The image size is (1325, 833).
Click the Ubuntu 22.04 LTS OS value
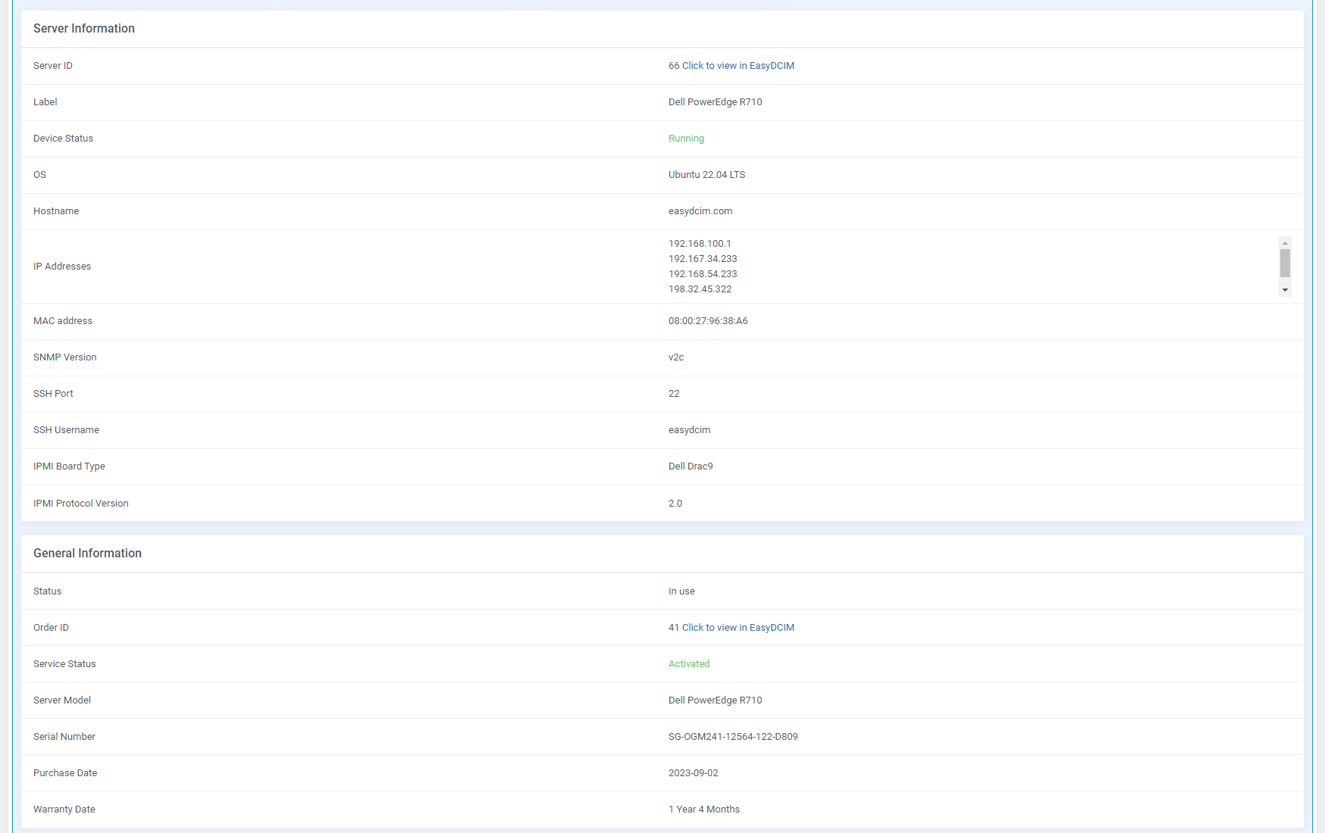706,175
